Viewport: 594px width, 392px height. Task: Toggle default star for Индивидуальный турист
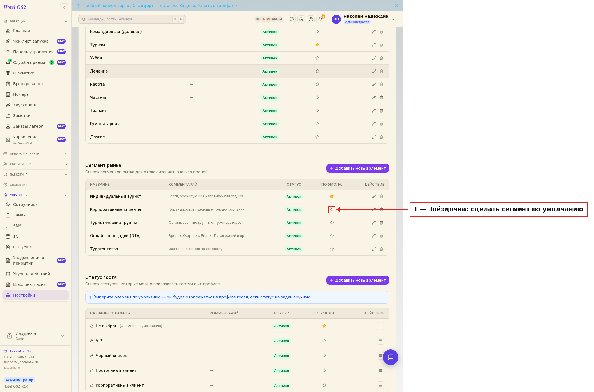pyautogui.click(x=332, y=196)
